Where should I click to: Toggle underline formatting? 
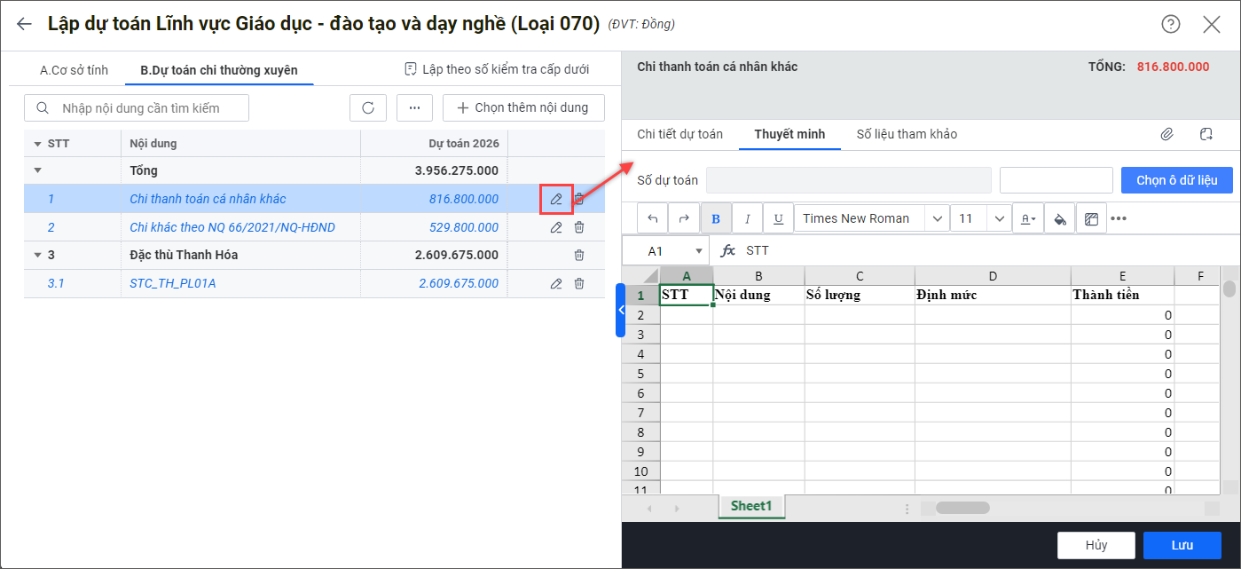coord(778,218)
